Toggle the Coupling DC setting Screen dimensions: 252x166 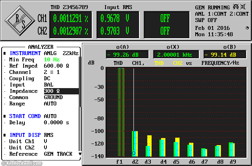click(x=47, y=78)
